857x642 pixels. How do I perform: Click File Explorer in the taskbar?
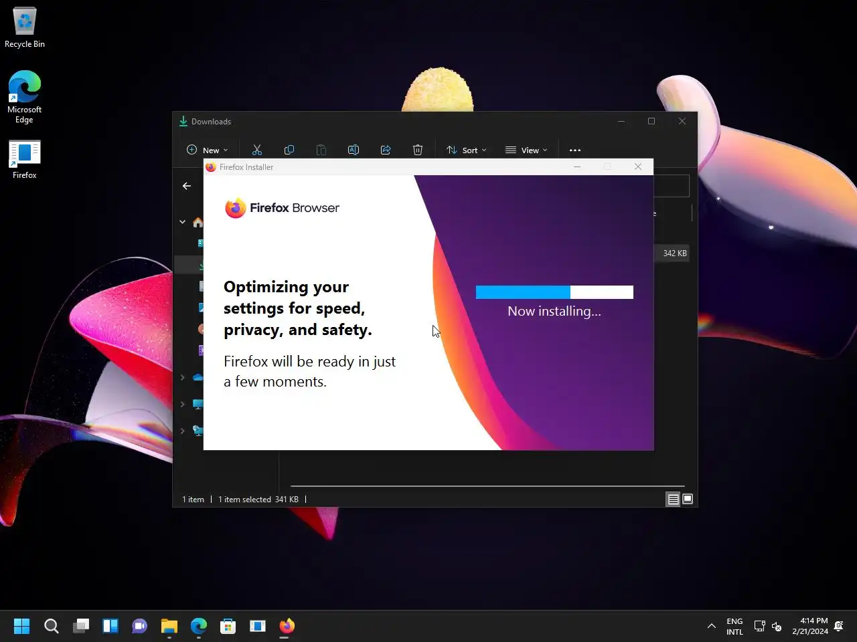click(169, 626)
